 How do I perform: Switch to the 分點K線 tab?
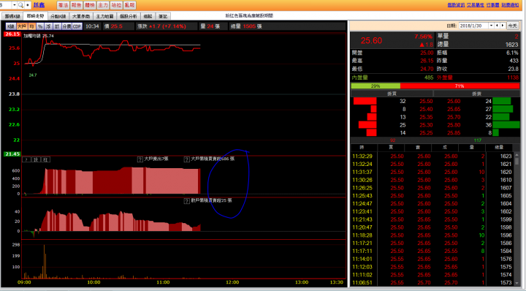[x=58, y=16]
